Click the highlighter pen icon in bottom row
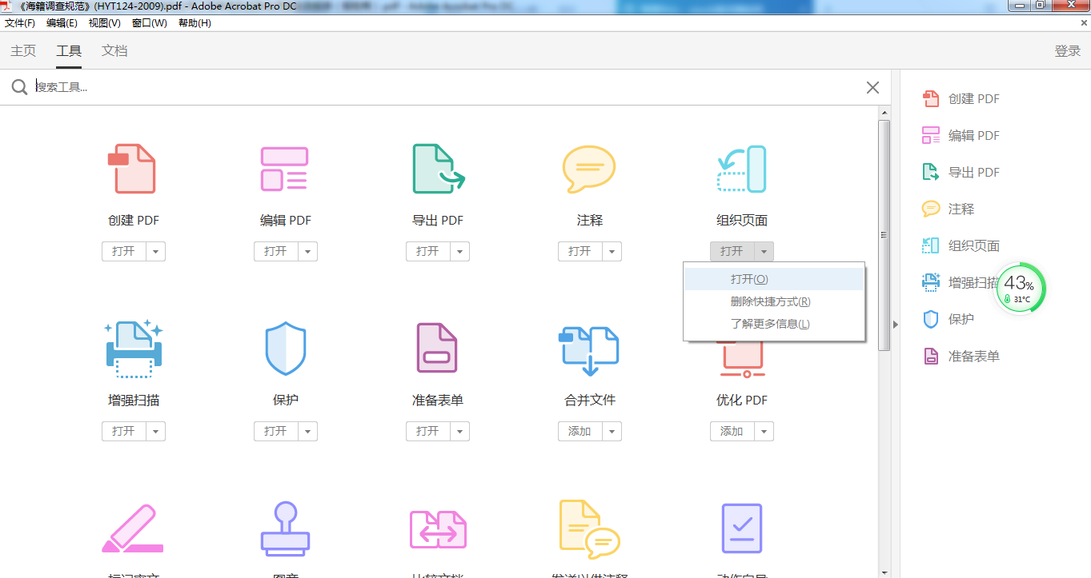Viewport: 1091px width, 578px height. pos(132,528)
